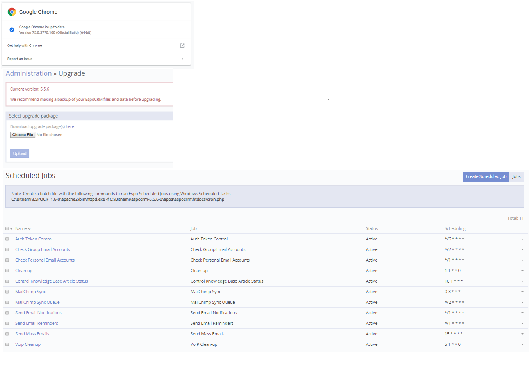Open row actions caret for Send Mass Emails

point(522,334)
